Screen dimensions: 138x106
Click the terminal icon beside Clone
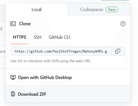pyautogui.click(x=13, y=24)
